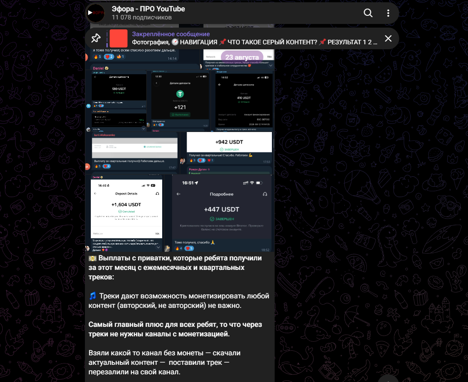Image resolution: width=468 pixels, height=382 pixels.
Task: Open search in the channel header
Action: click(368, 13)
